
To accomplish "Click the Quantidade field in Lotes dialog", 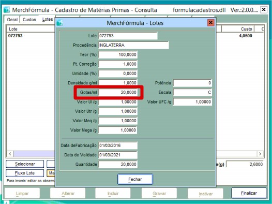I will point(118,164).
